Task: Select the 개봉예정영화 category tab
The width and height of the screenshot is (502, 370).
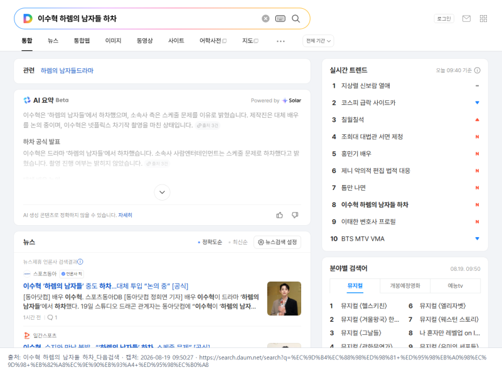Action: [405, 286]
